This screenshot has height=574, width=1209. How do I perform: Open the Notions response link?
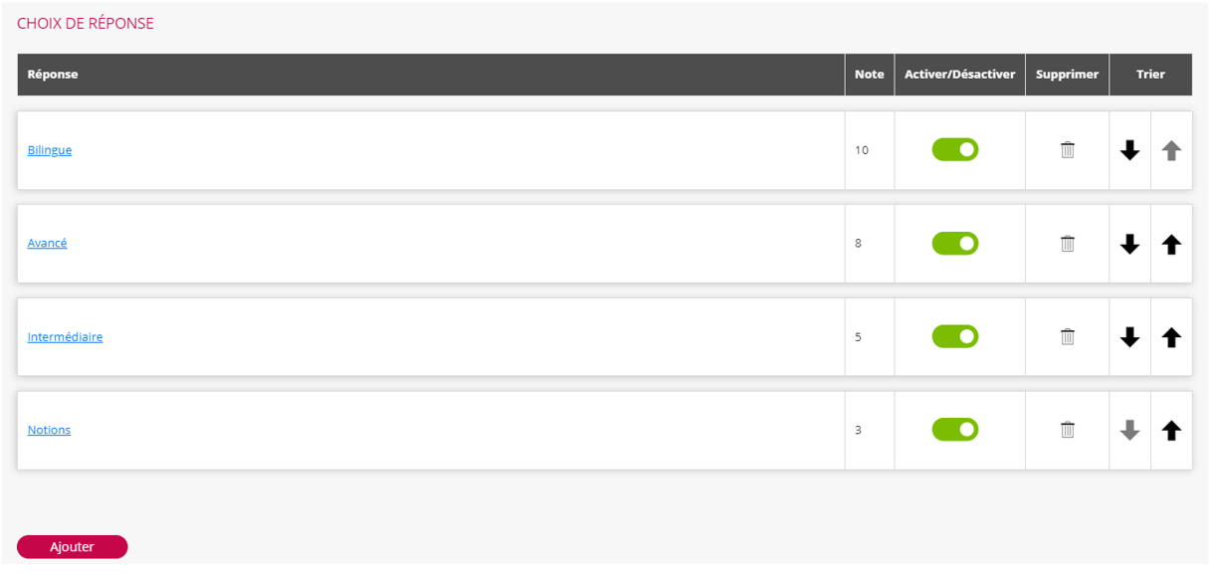click(x=49, y=430)
